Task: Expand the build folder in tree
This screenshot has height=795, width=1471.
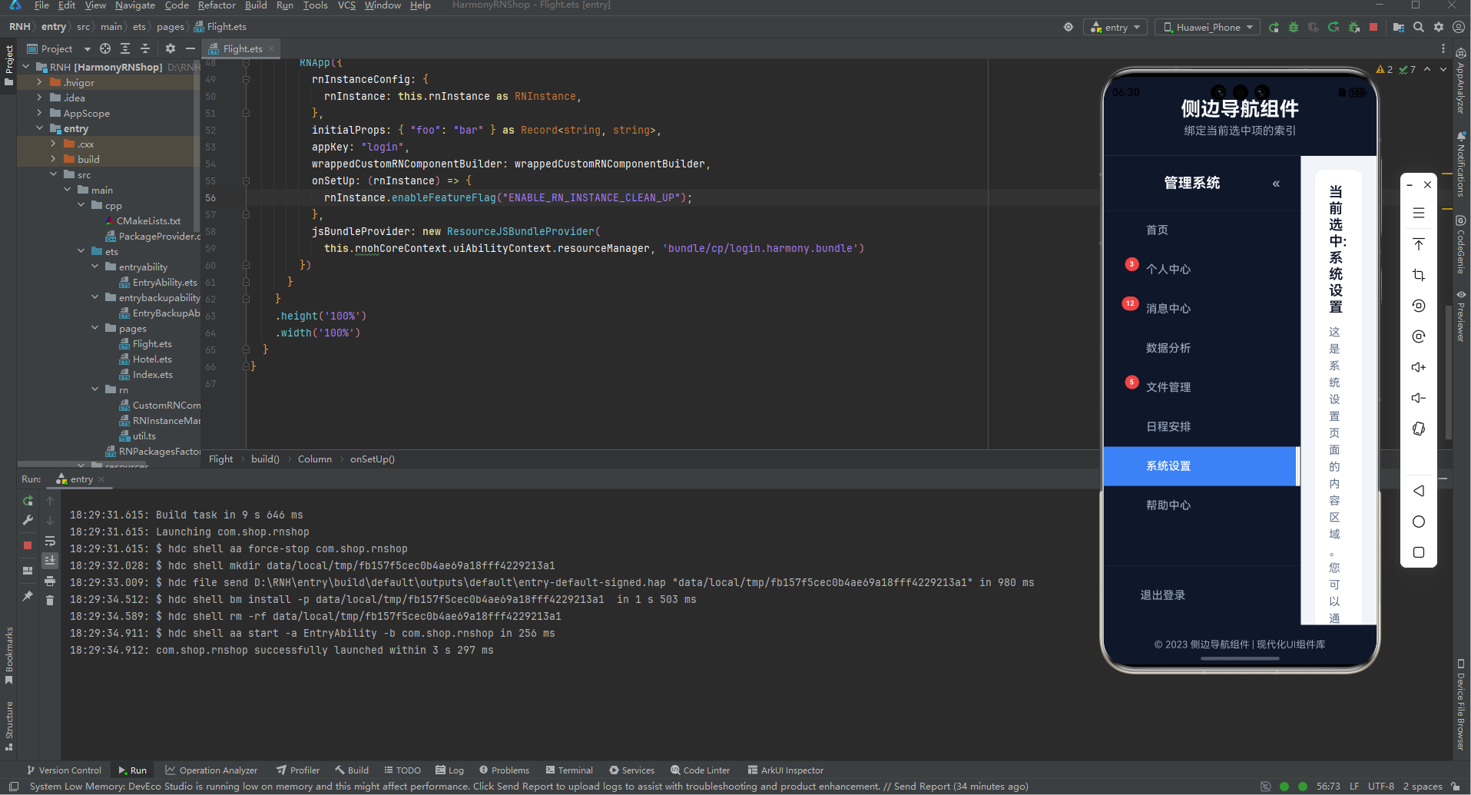Action: tap(53, 159)
